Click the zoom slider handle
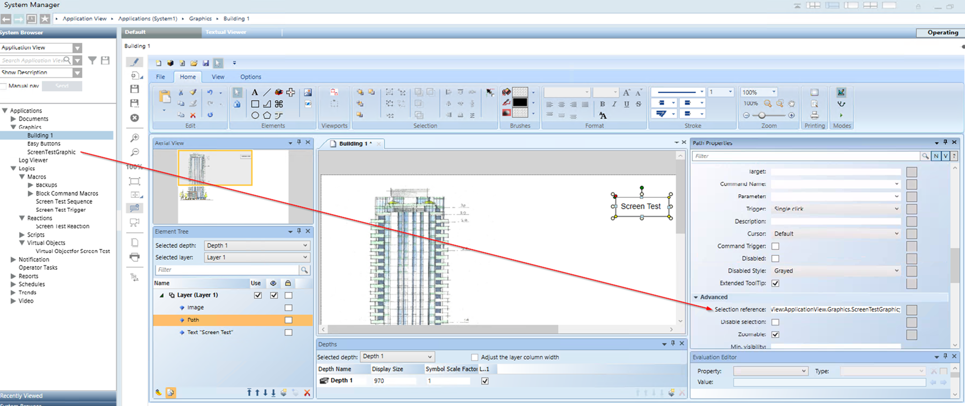This screenshot has height=406, width=965. click(x=762, y=115)
